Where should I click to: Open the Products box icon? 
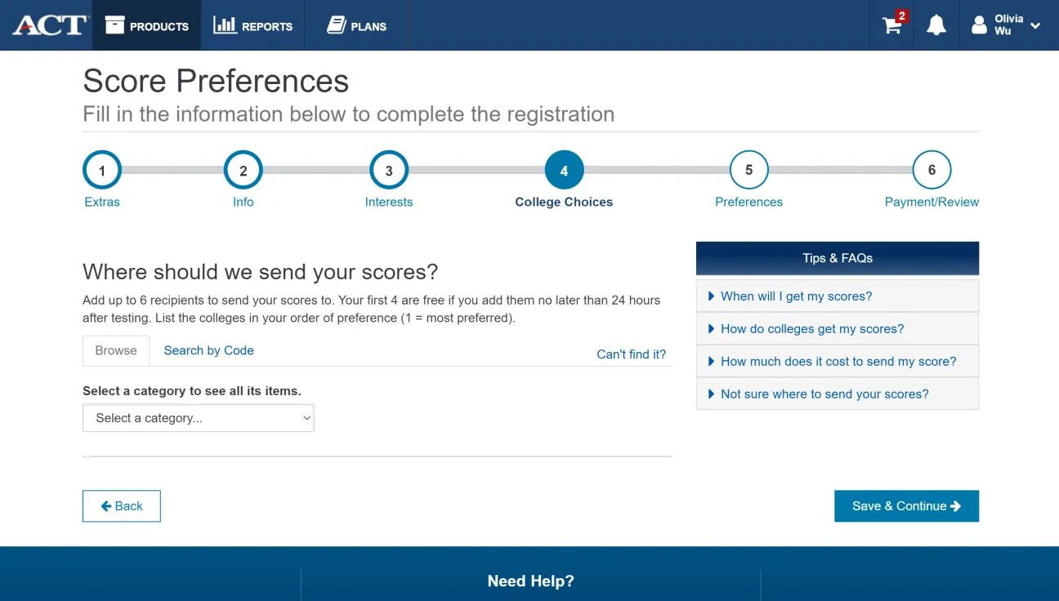[x=114, y=25]
